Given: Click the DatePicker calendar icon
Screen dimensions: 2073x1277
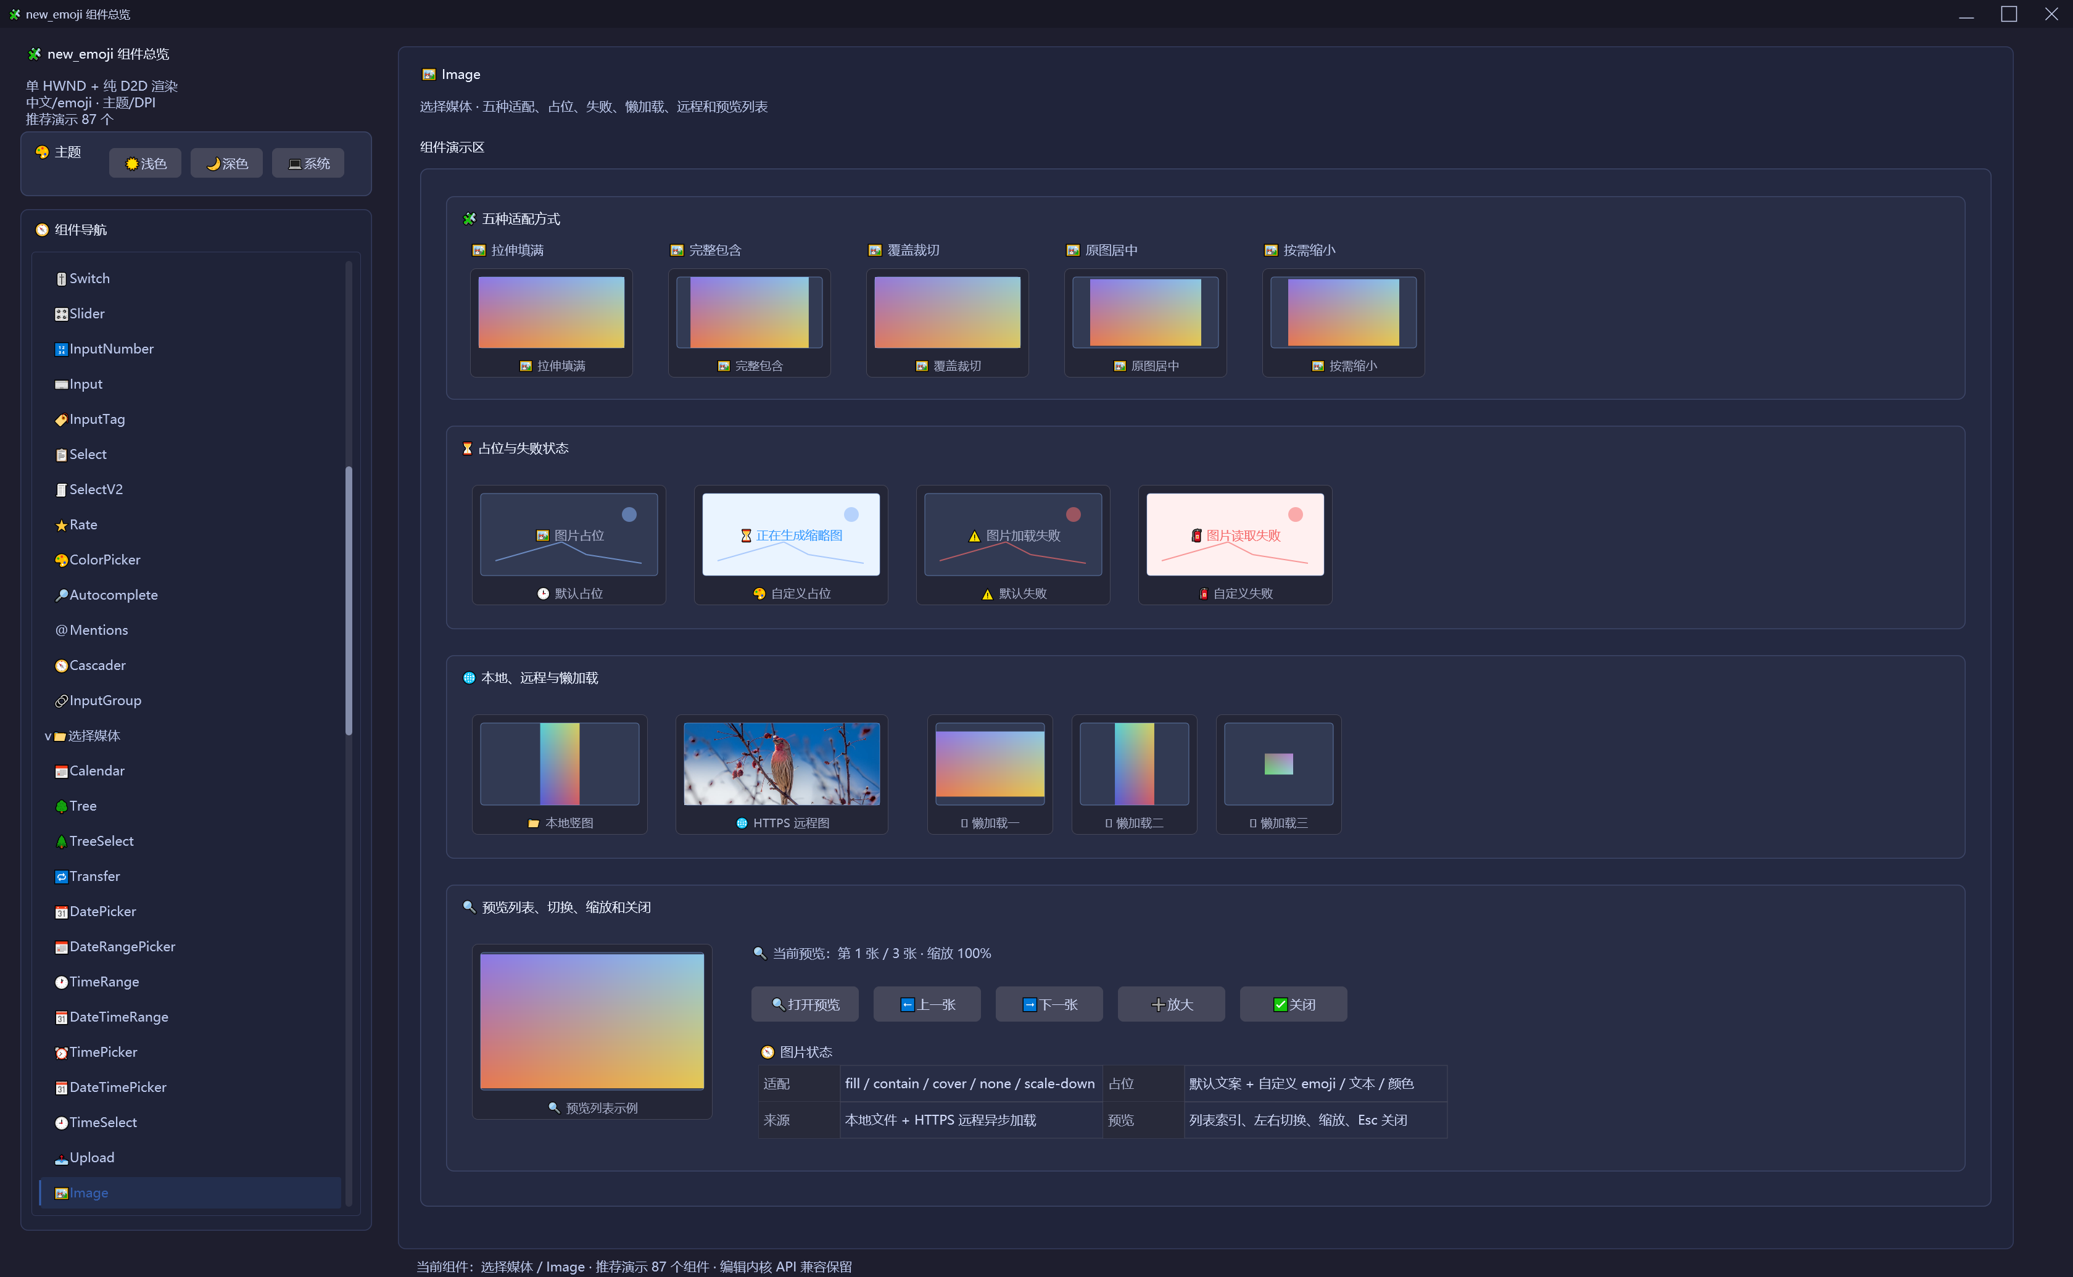Looking at the screenshot, I should click(x=61, y=912).
